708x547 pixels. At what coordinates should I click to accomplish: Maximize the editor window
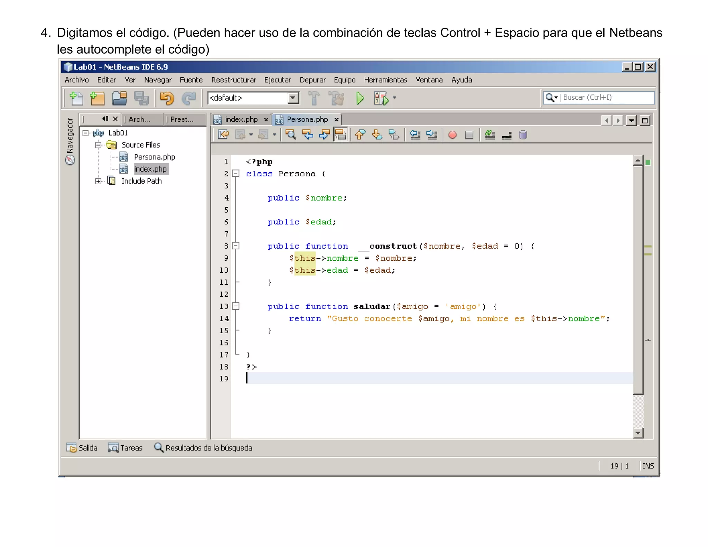pos(645,121)
